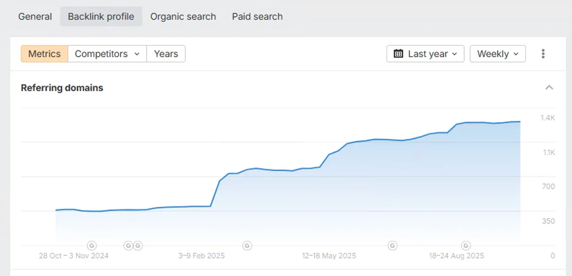572x276 pixels.
Task: Click the Google marker near 18–24 Aug 2025
Action: point(465,246)
